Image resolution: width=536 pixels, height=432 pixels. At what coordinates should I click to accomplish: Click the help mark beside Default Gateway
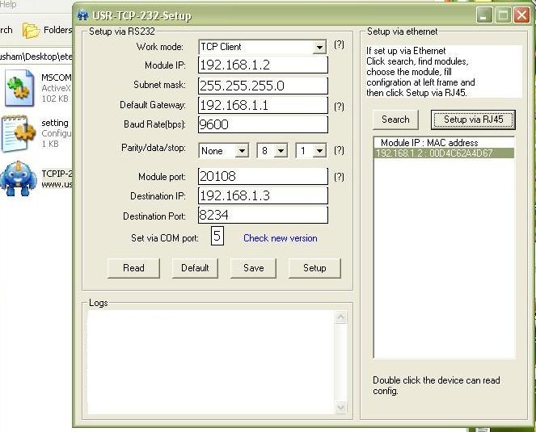(339, 107)
